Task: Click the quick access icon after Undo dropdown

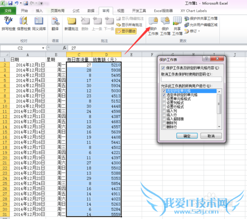Action: tap(26, 3)
